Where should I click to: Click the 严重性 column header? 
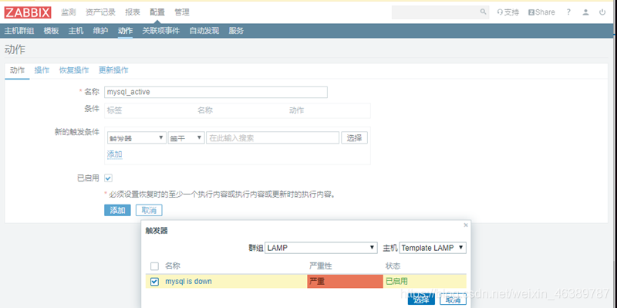(x=321, y=266)
